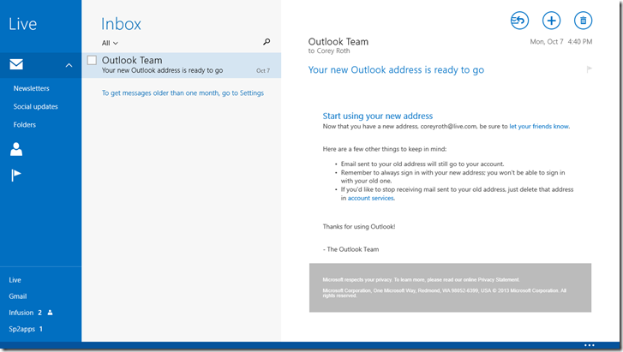Screen dimensions: 623x352
Task: Click the sender name Outlook Team in header
Action: 338,41
